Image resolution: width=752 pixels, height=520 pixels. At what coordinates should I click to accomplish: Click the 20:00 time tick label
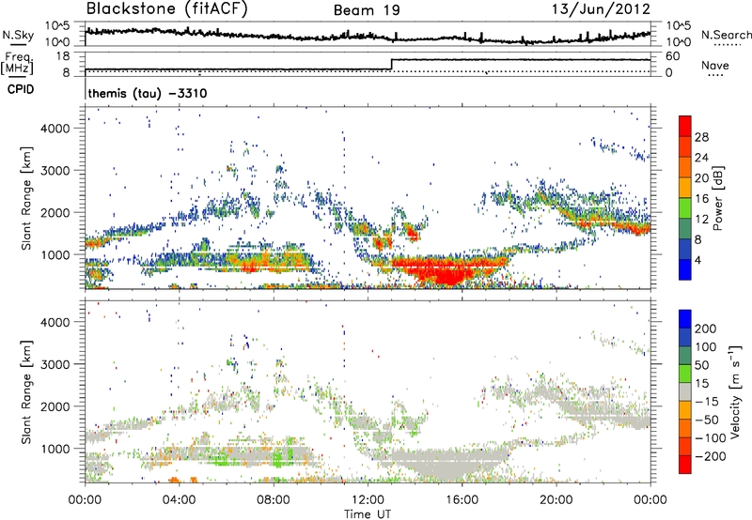coord(556,500)
